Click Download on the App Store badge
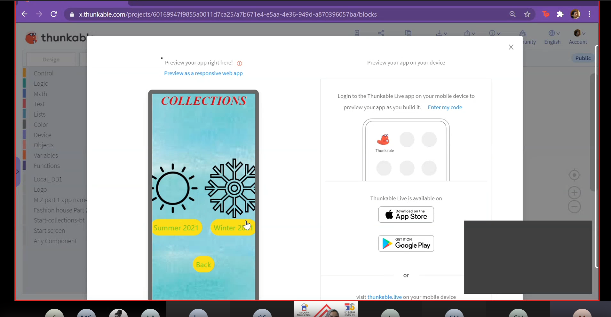Screen dimensions: 611x317 [406, 214]
